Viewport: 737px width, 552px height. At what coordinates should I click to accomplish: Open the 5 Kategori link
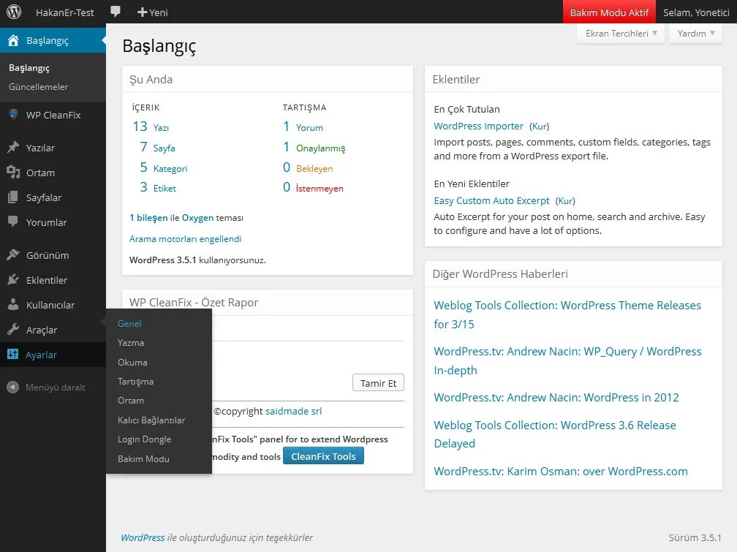tap(164, 168)
